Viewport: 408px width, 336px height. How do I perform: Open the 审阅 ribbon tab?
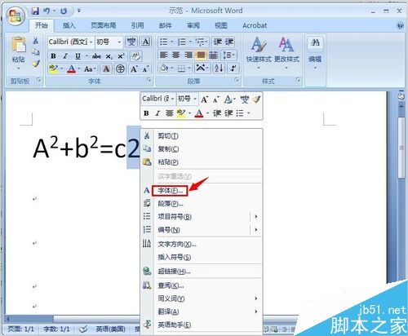pyautogui.click(x=193, y=25)
